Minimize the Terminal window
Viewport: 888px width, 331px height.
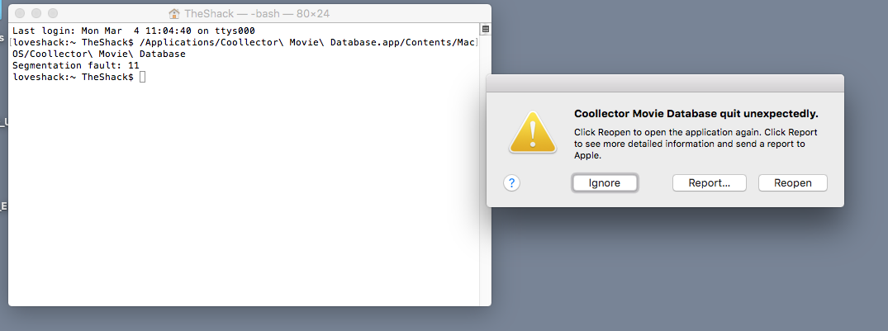tap(36, 13)
